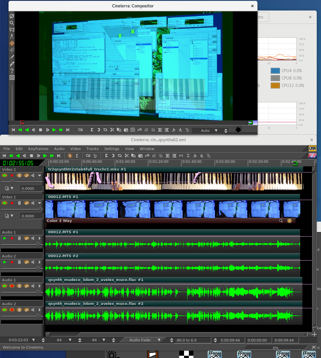Screen dimensions: 321x358
Task: Pick the eyedropper tool in Compositor
Action: (12, 64)
